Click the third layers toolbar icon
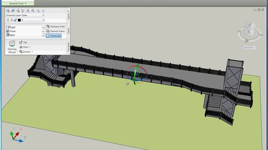This screenshot has height=150, width=268. click(18, 11)
